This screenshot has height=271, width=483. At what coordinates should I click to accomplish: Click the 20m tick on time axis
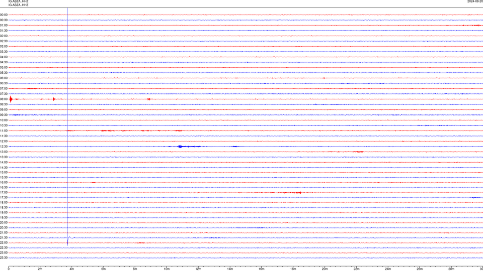pos(325,269)
